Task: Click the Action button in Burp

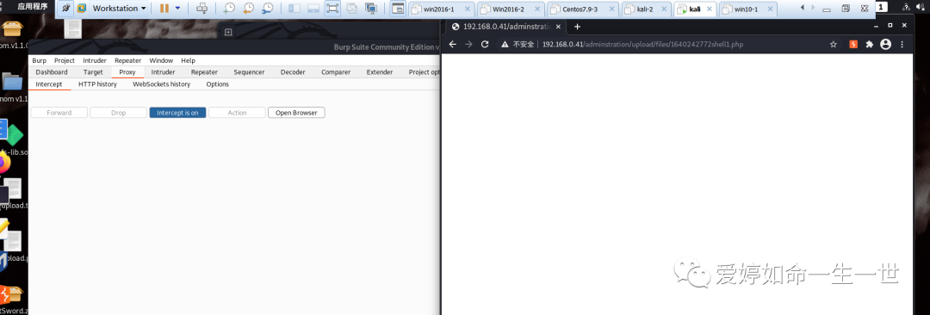Action: [x=238, y=113]
